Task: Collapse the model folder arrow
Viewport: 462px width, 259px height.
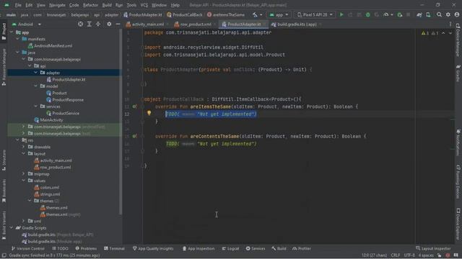Action: 35,86
